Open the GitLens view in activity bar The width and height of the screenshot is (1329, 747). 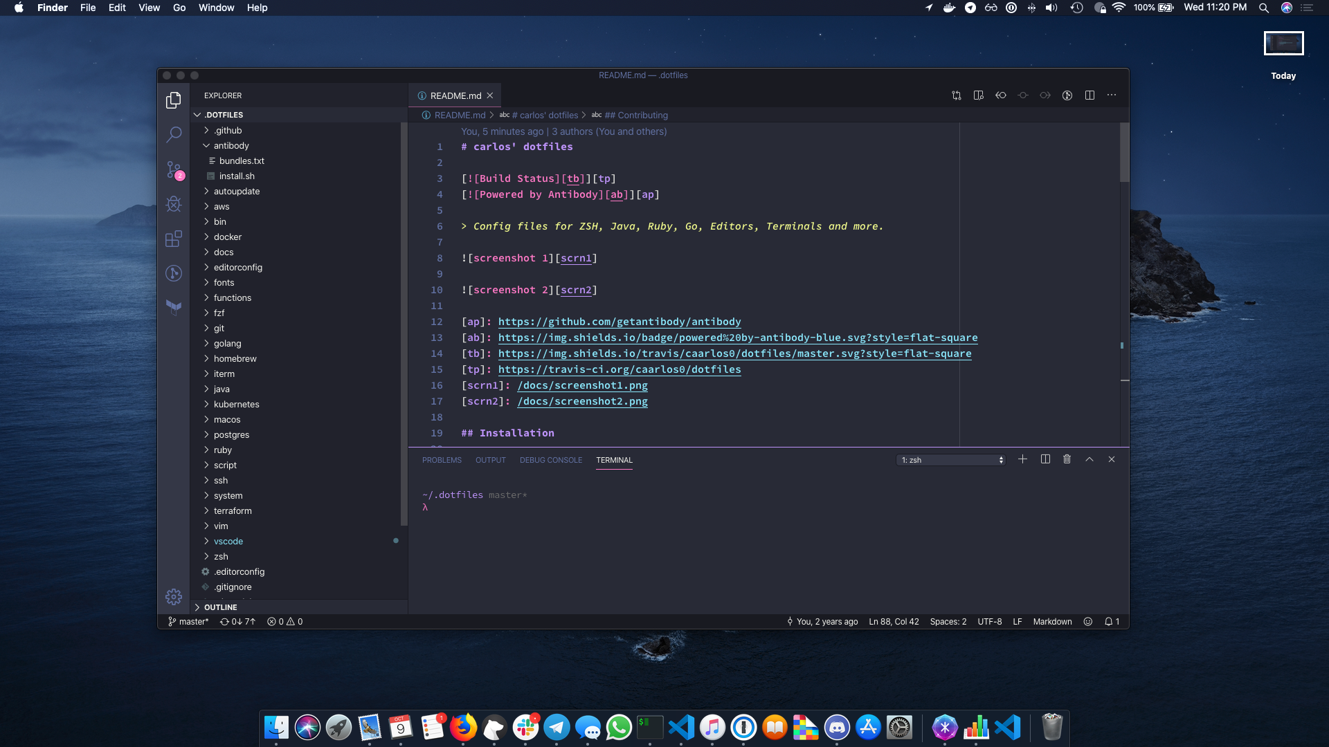coord(174,273)
